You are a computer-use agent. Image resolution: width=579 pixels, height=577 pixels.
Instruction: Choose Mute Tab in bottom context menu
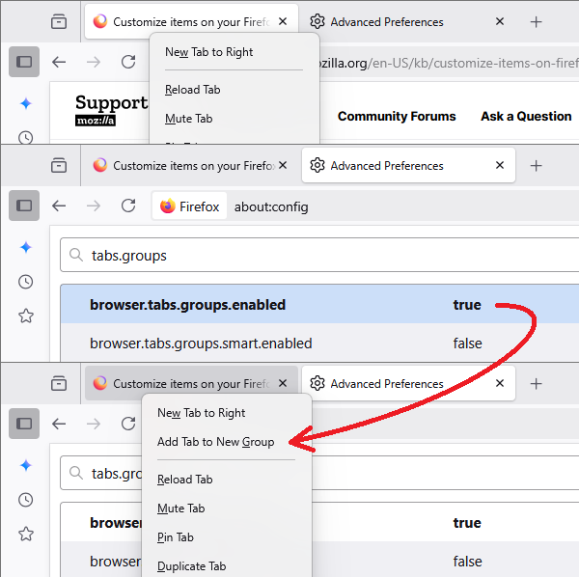pos(180,508)
